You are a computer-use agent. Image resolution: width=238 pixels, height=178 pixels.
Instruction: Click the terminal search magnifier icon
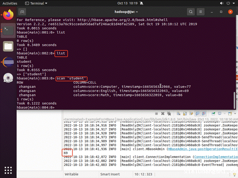click(x=191, y=12)
